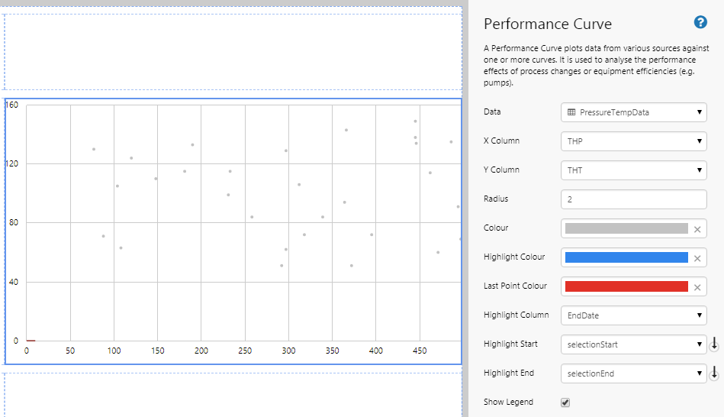The image size is (724, 417).
Task: Open the Performance Curve help icon
Action: coord(700,23)
